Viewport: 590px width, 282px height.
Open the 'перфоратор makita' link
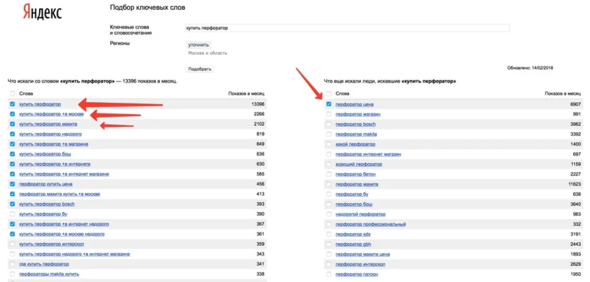pyautogui.click(x=356, y=134)
